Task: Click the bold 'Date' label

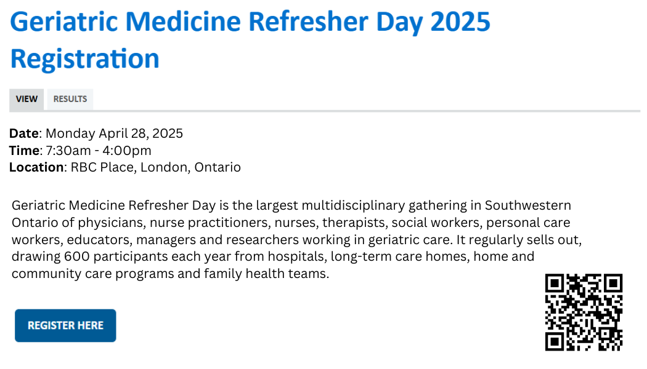Action: point(24,133)
